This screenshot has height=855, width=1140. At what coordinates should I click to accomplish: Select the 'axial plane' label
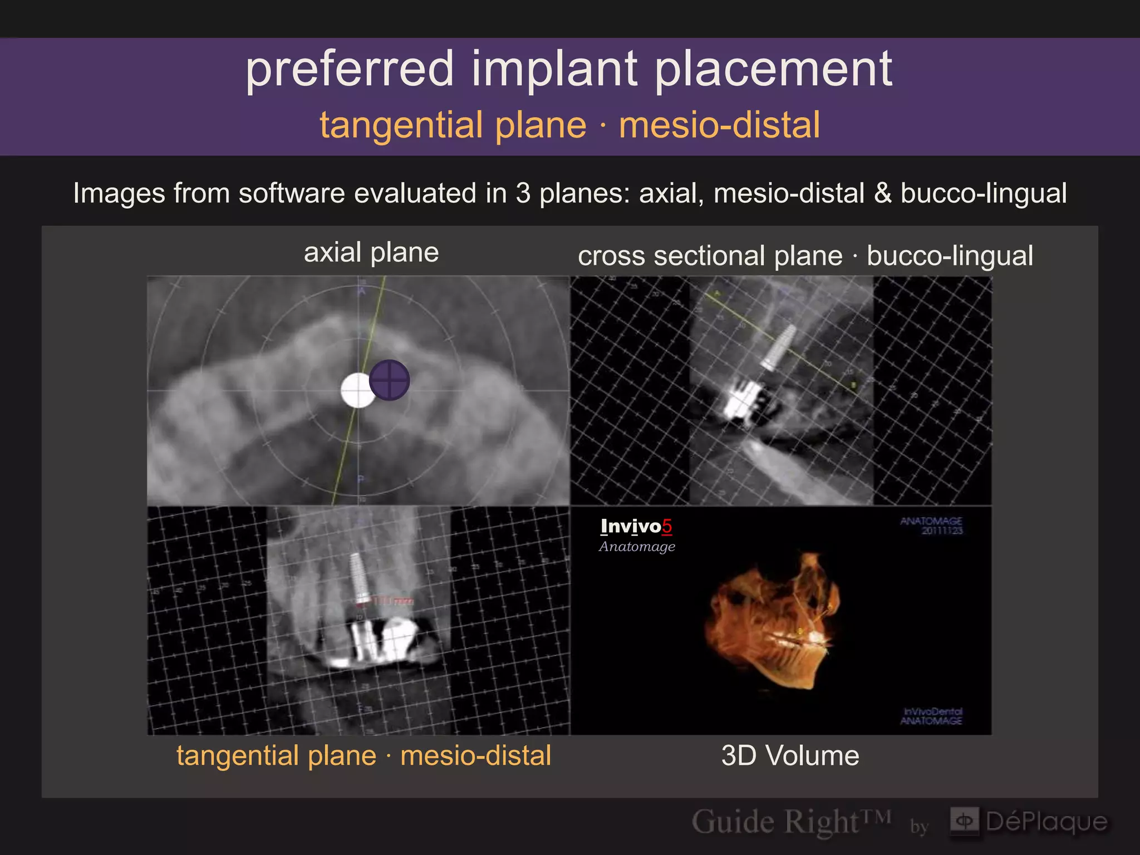point(371,253)
